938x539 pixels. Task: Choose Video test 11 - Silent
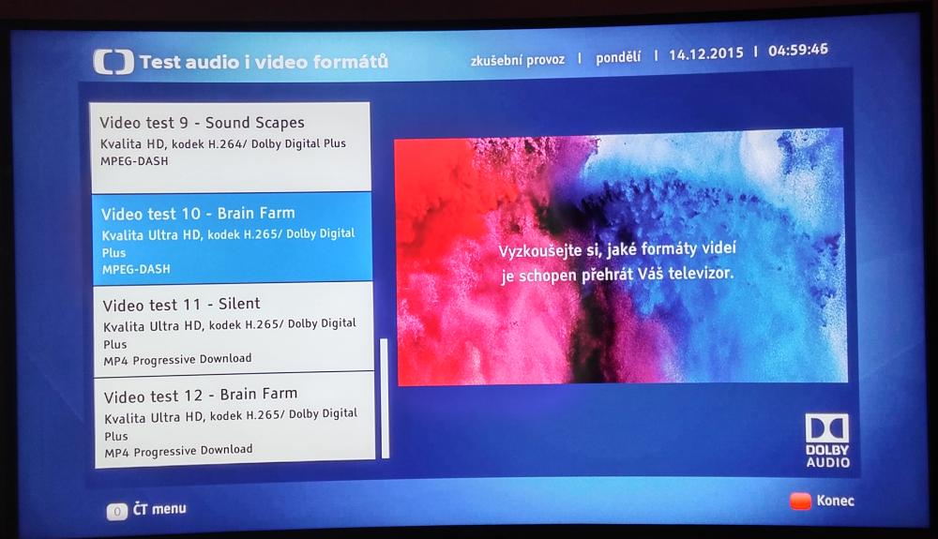(234, 327)
